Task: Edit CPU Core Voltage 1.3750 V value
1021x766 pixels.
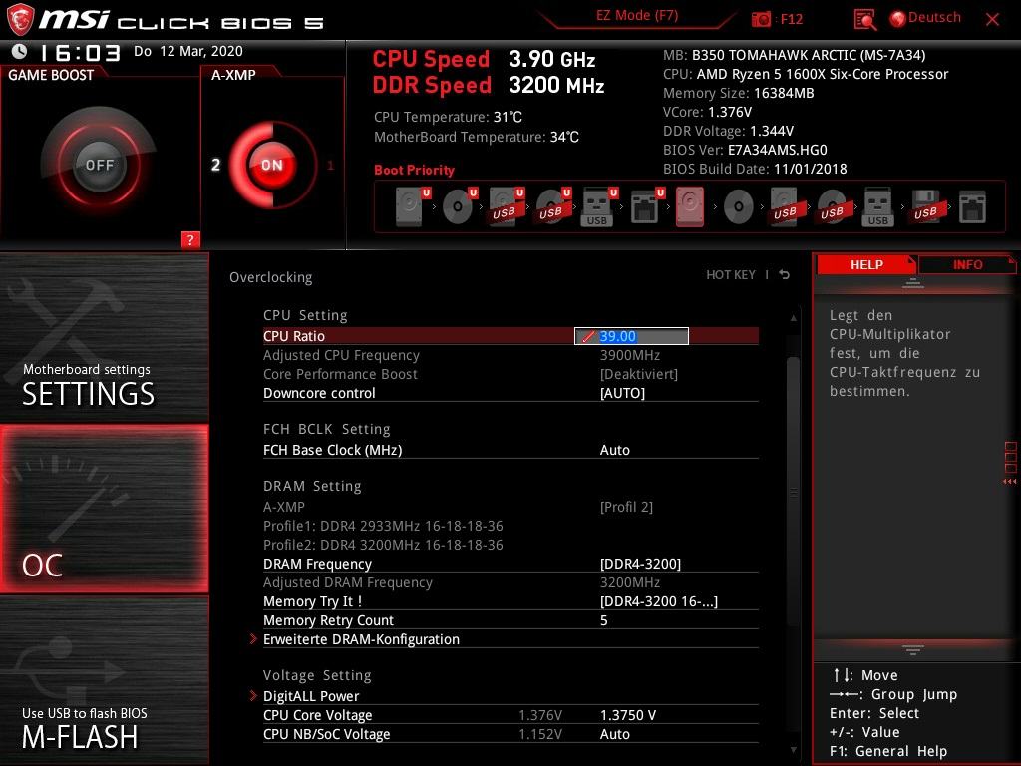Action: click(628, 714)
